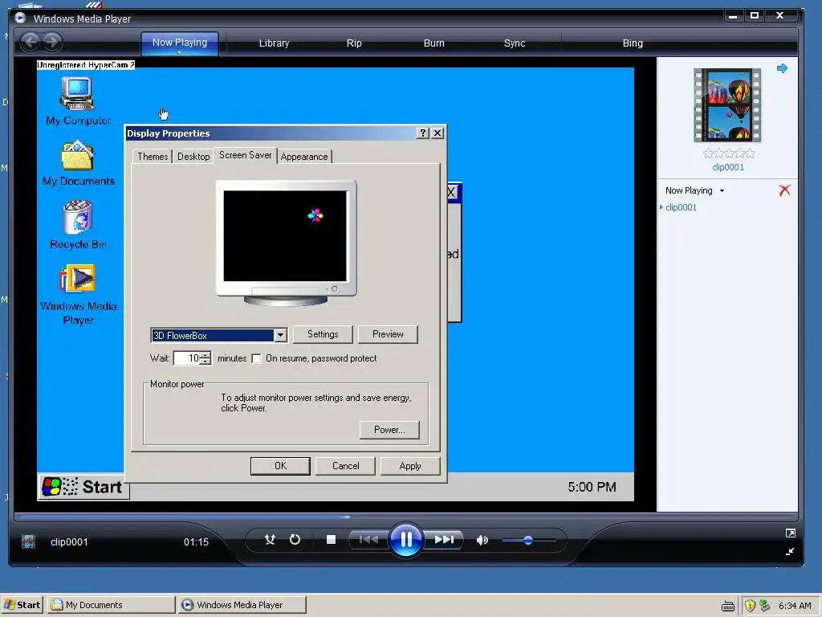
Task: Click Cancel in Display Properties
Action: [x=345, y=466]
